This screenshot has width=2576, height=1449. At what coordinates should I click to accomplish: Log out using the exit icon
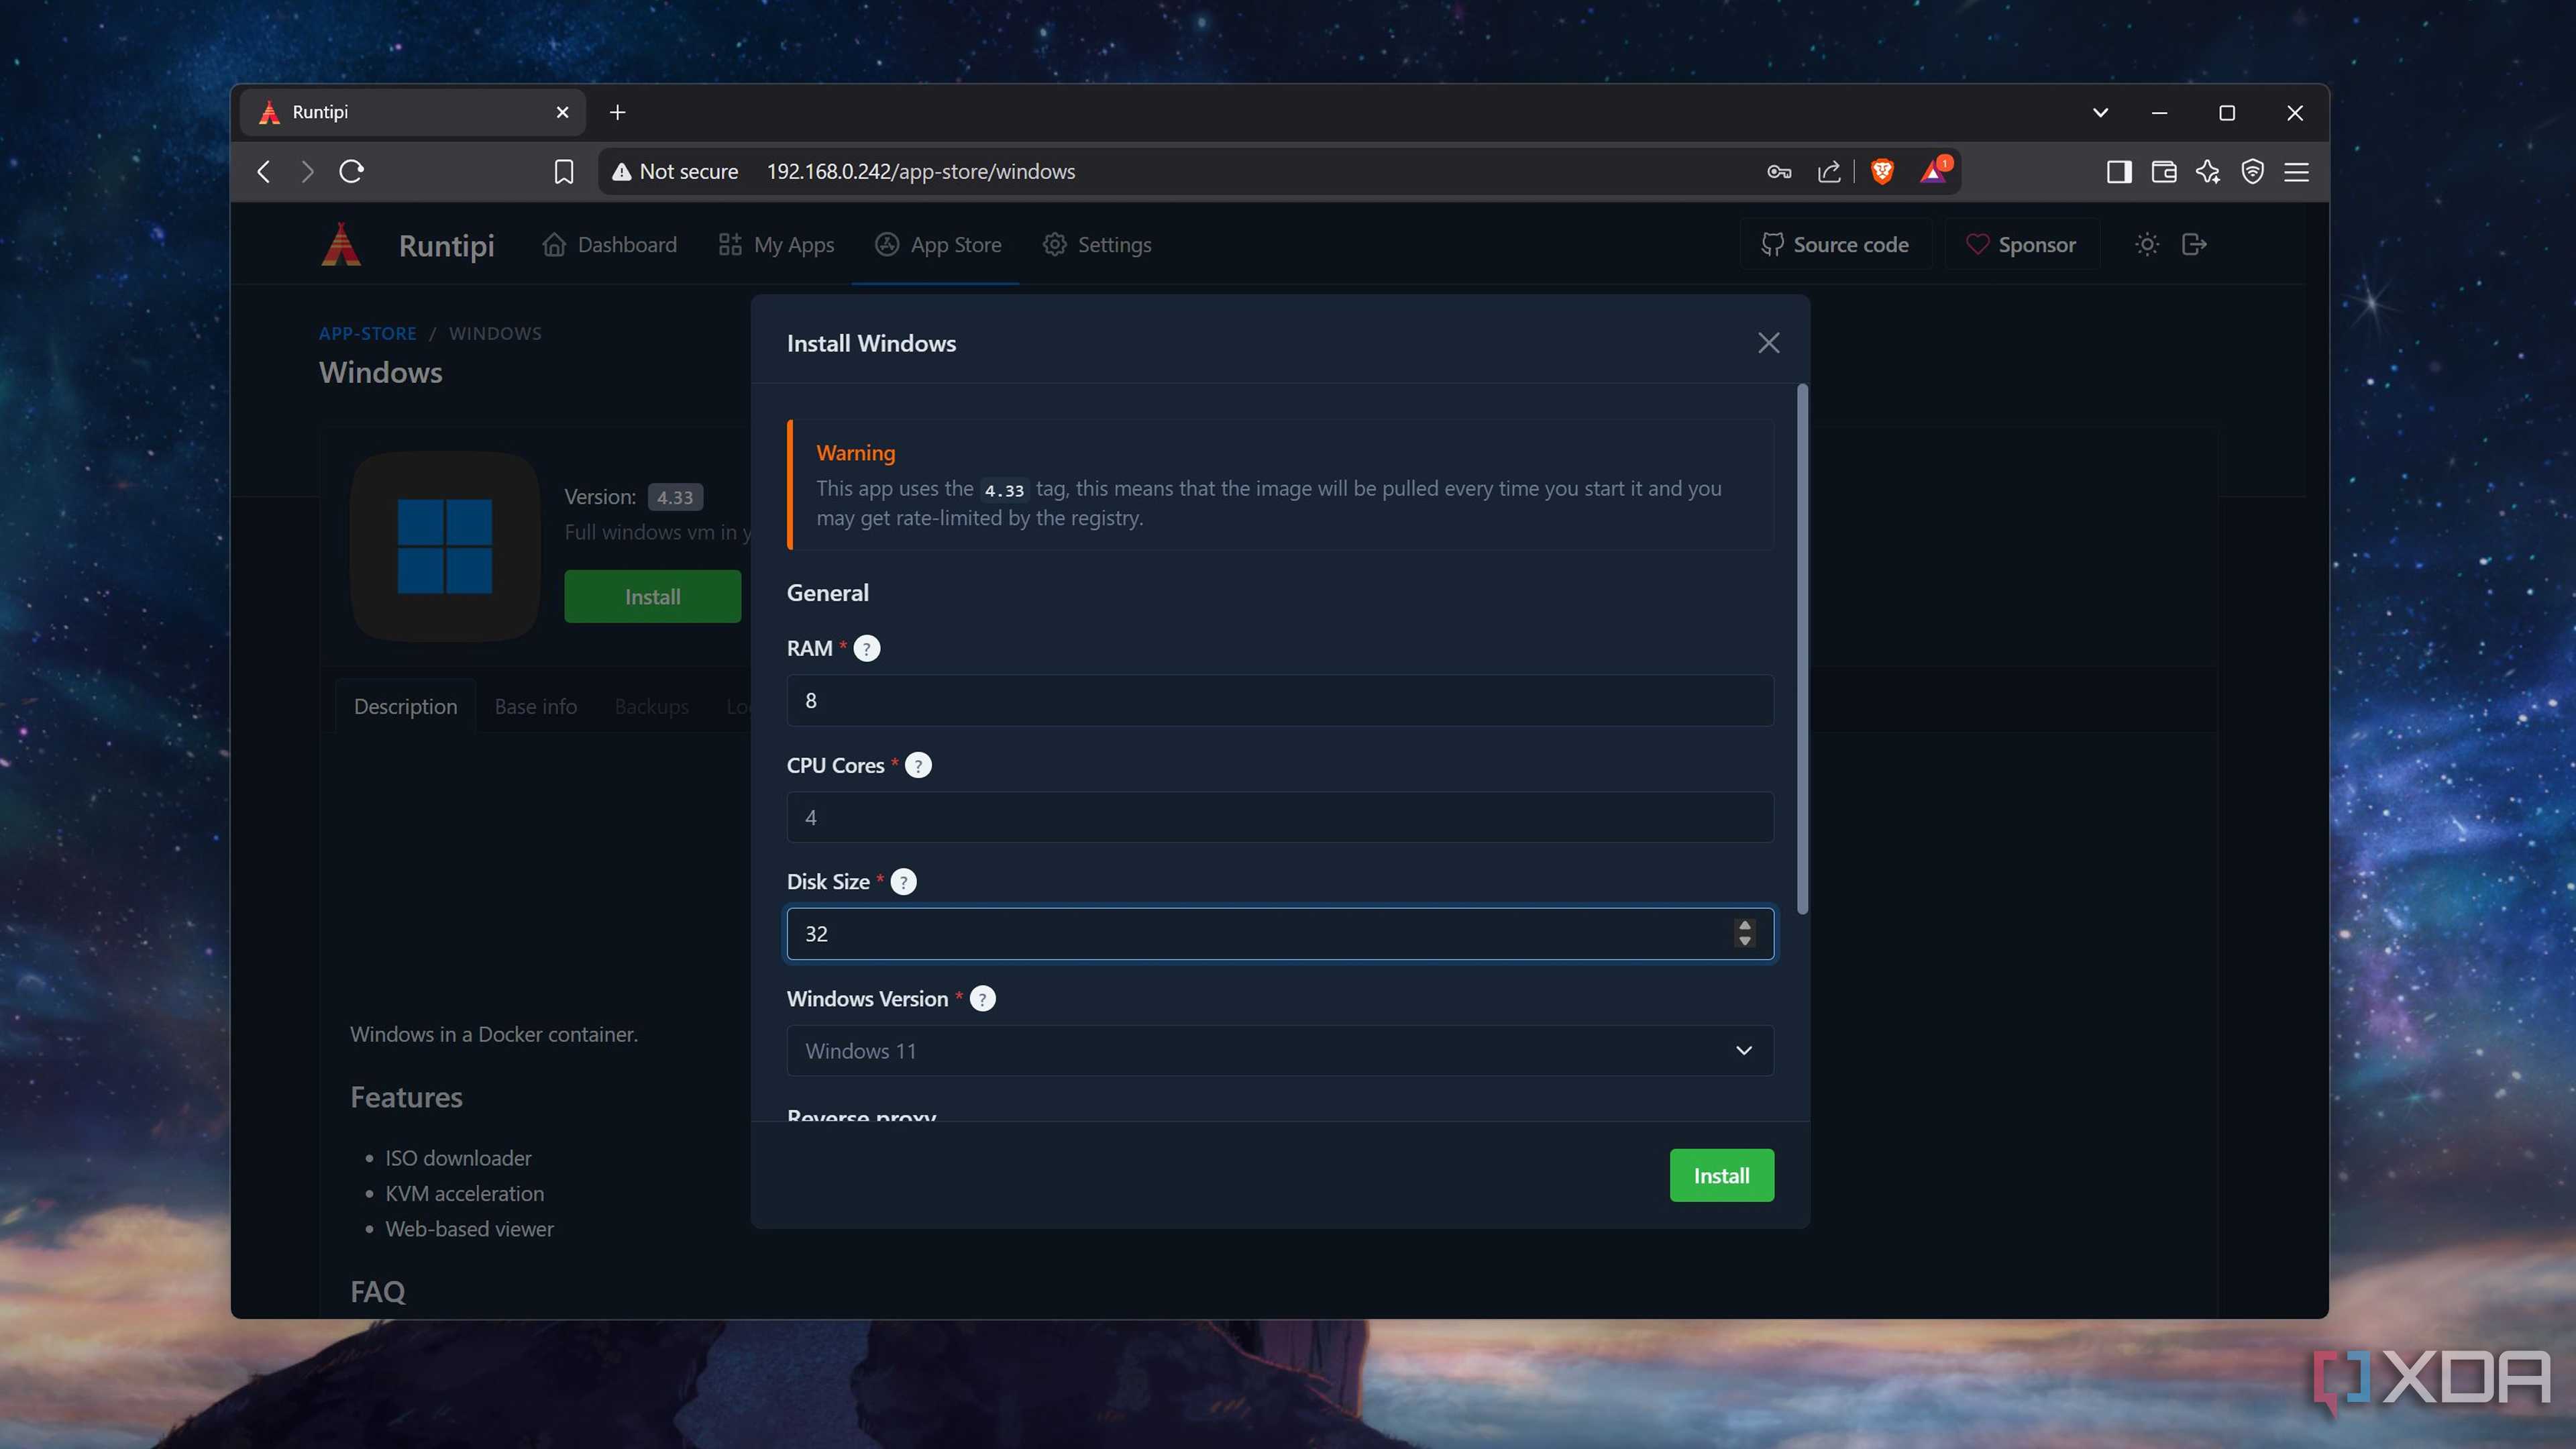[2194, 244]
